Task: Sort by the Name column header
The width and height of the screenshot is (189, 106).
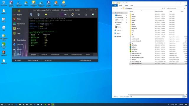Action: pyautogui.click(x=131, y=11)
